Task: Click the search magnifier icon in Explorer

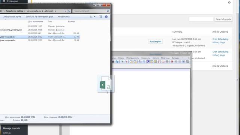Action: coord(108,11)
